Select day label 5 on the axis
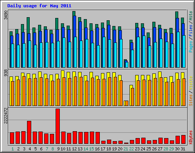 tap(35, 149)
